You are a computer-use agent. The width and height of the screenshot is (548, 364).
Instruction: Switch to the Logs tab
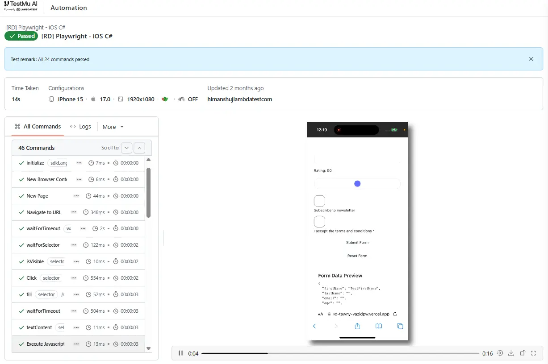pos(80,127)
